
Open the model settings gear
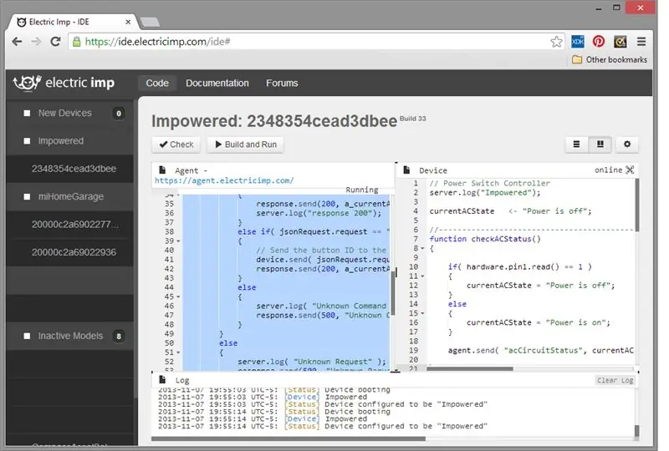(626, 144)
